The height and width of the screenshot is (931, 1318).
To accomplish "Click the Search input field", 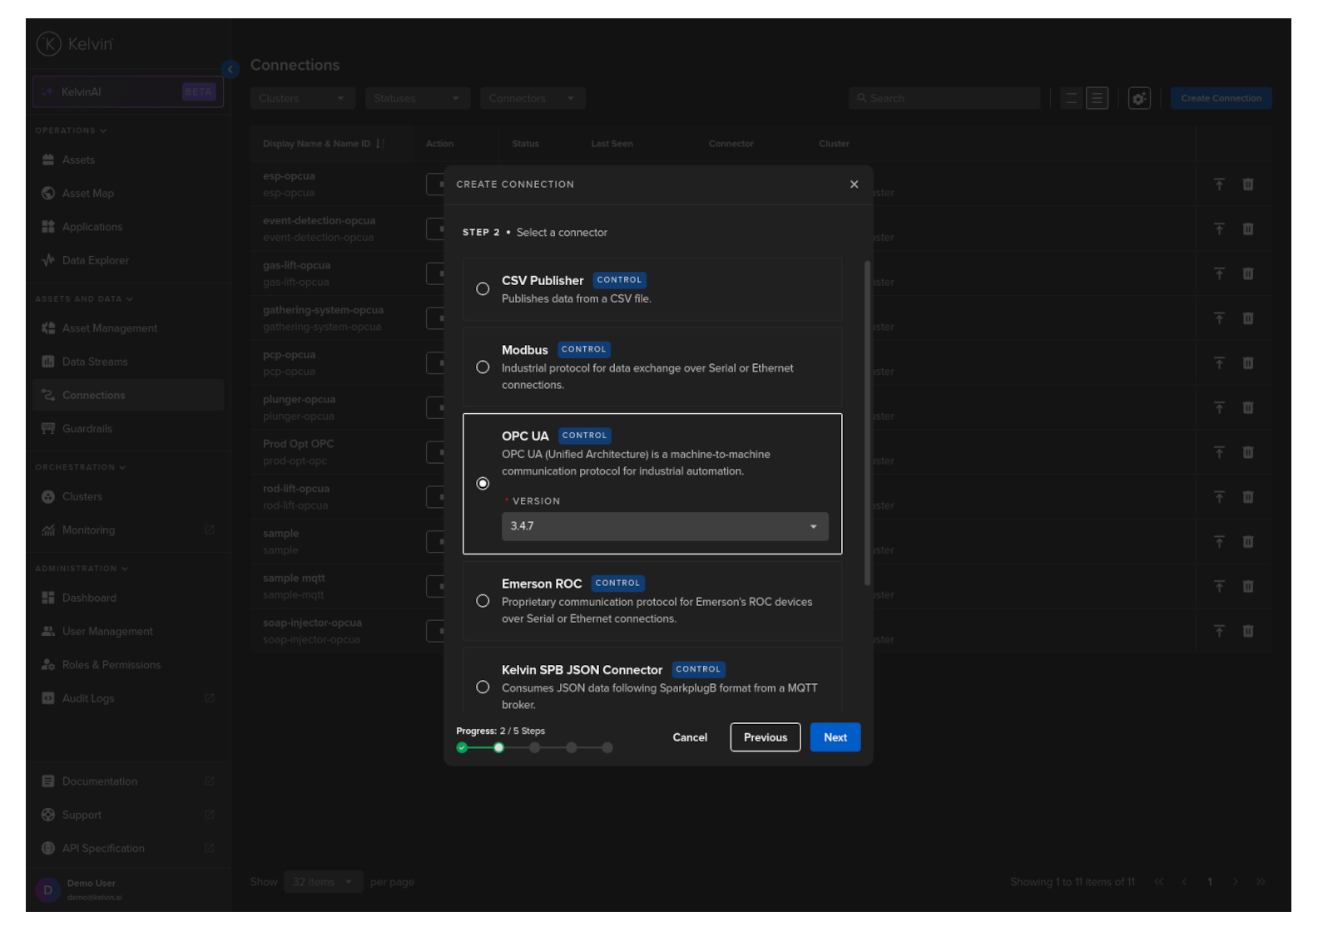I will click(949, 98).
